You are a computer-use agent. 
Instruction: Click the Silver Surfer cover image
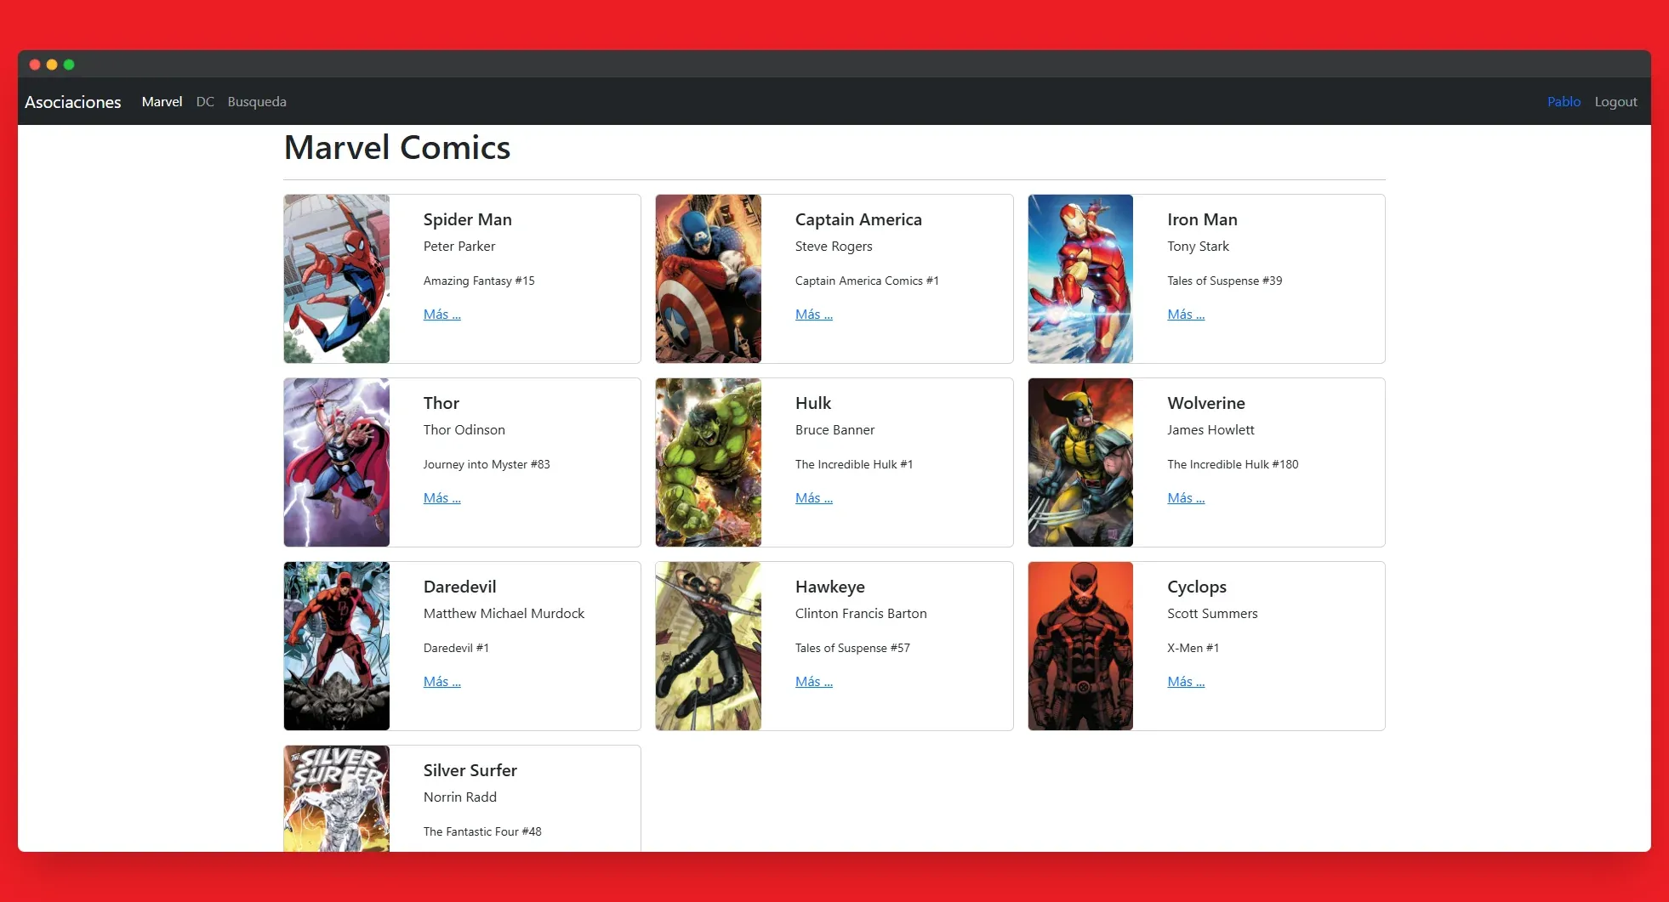(337, 799)
